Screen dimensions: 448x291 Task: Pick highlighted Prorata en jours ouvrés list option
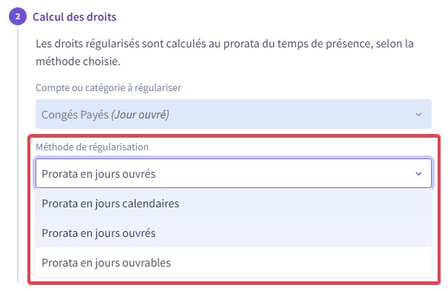(x=233, y=233)
